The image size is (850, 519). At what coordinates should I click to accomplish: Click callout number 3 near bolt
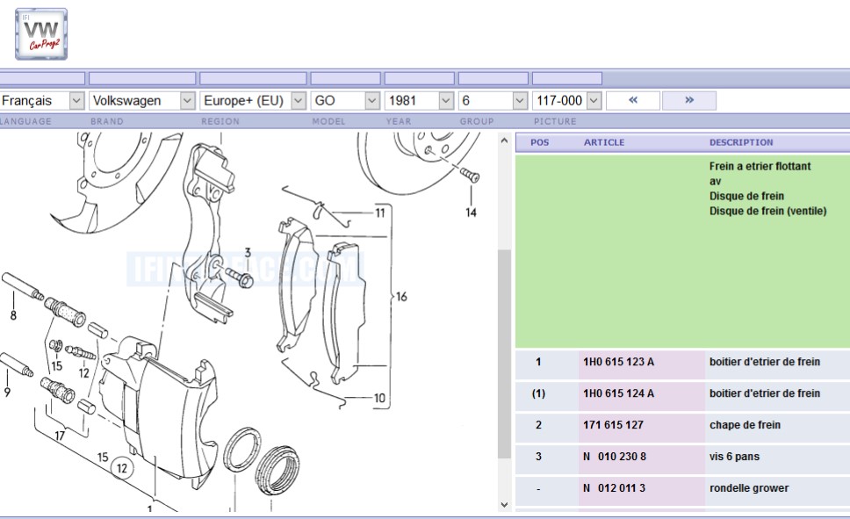click(248, 252)
